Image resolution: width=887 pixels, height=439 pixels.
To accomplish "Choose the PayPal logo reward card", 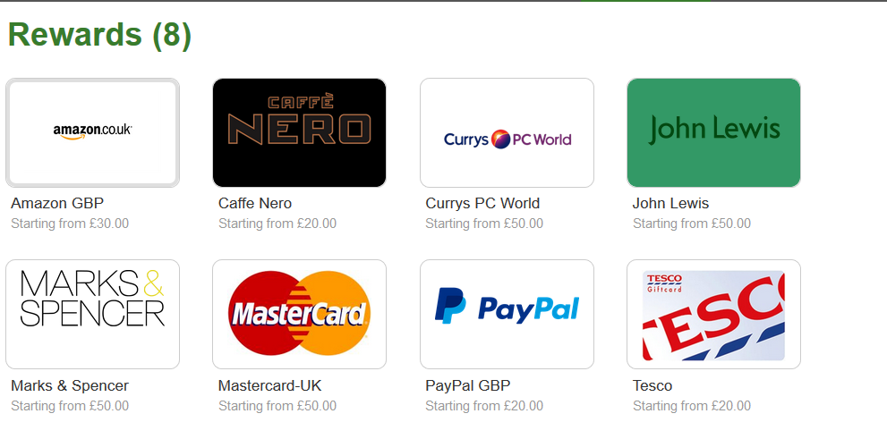I will [x=507, y=314].
